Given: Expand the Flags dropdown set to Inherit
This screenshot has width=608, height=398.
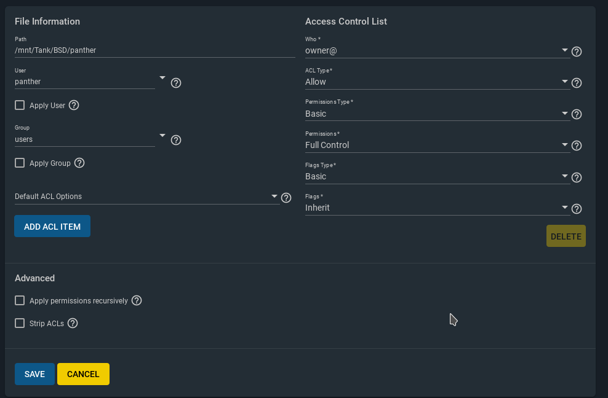Looking at the screenshot, I should coord(438,208).
